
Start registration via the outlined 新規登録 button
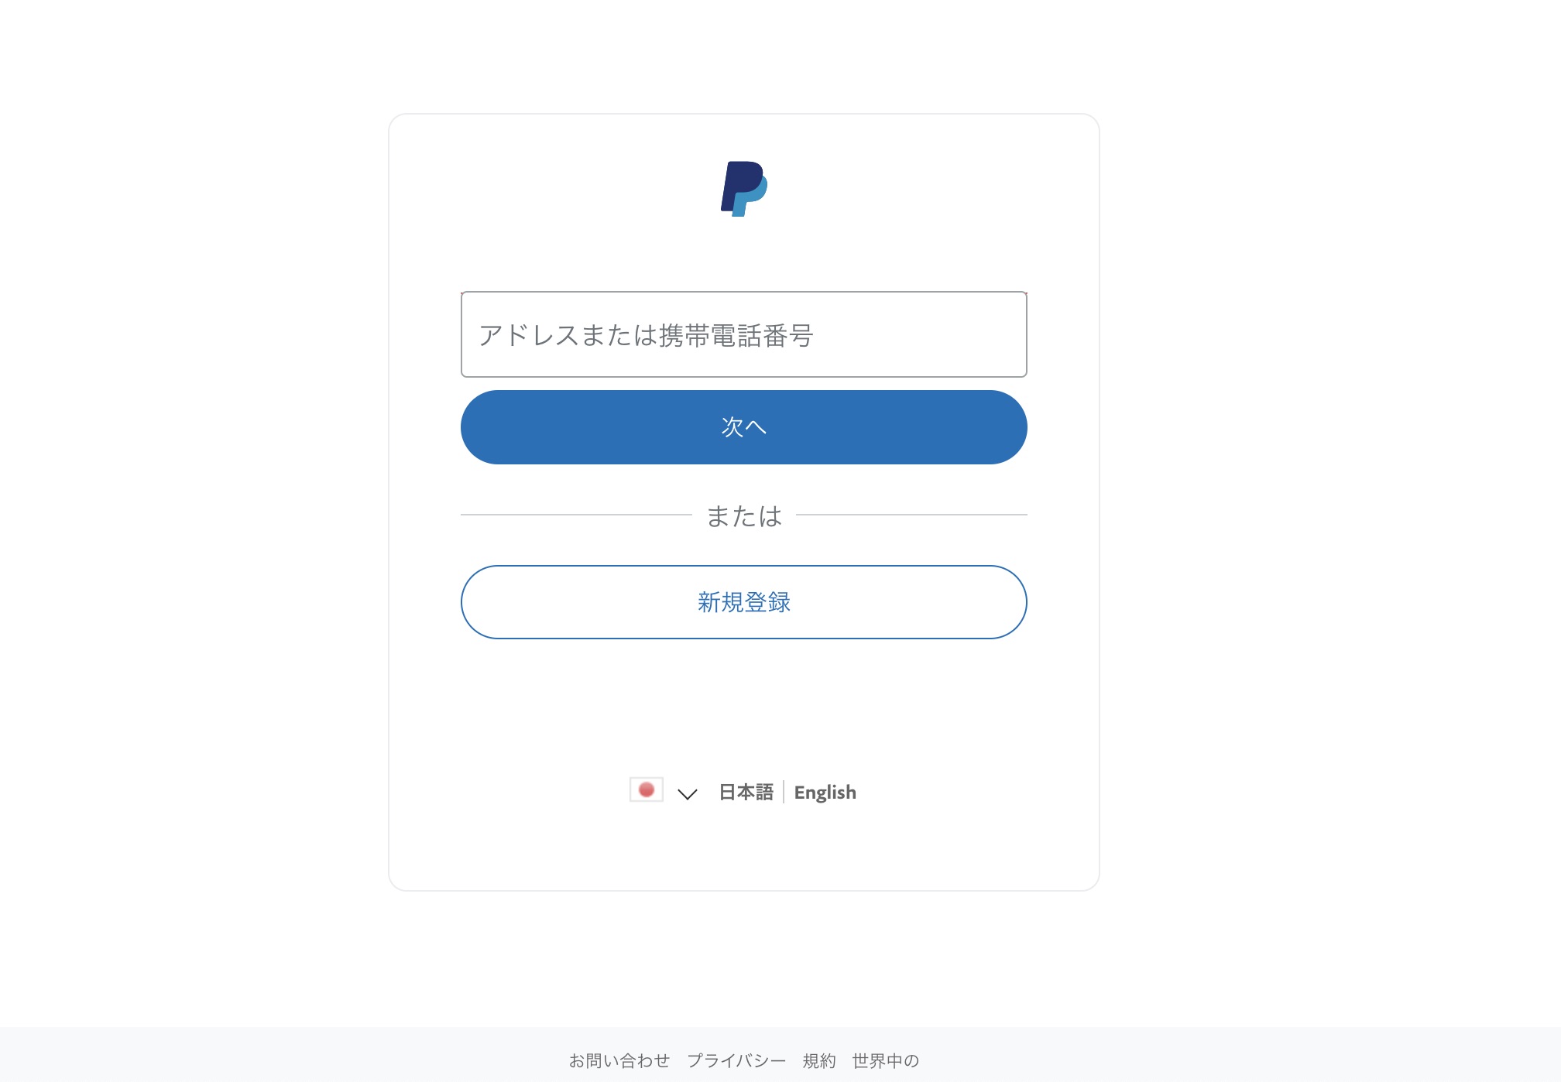(744, 602)
